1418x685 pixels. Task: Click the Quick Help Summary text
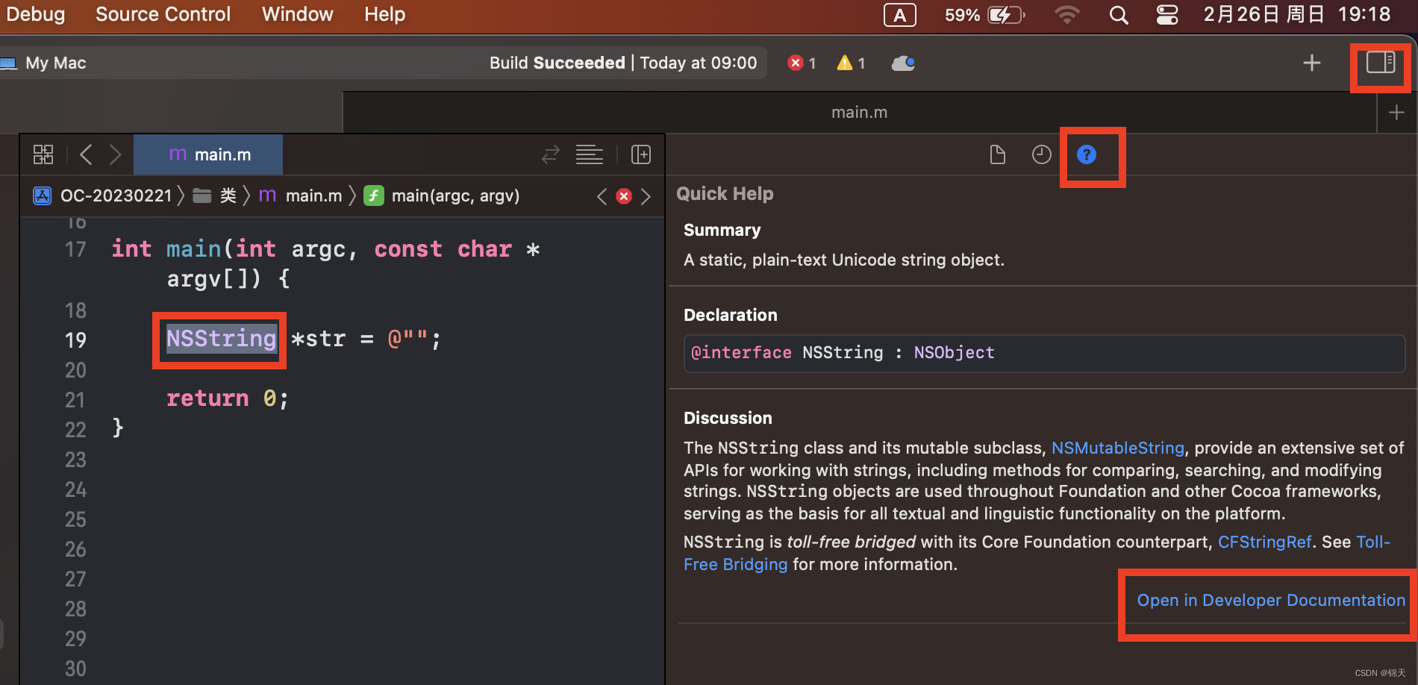[x=844, y=260]
